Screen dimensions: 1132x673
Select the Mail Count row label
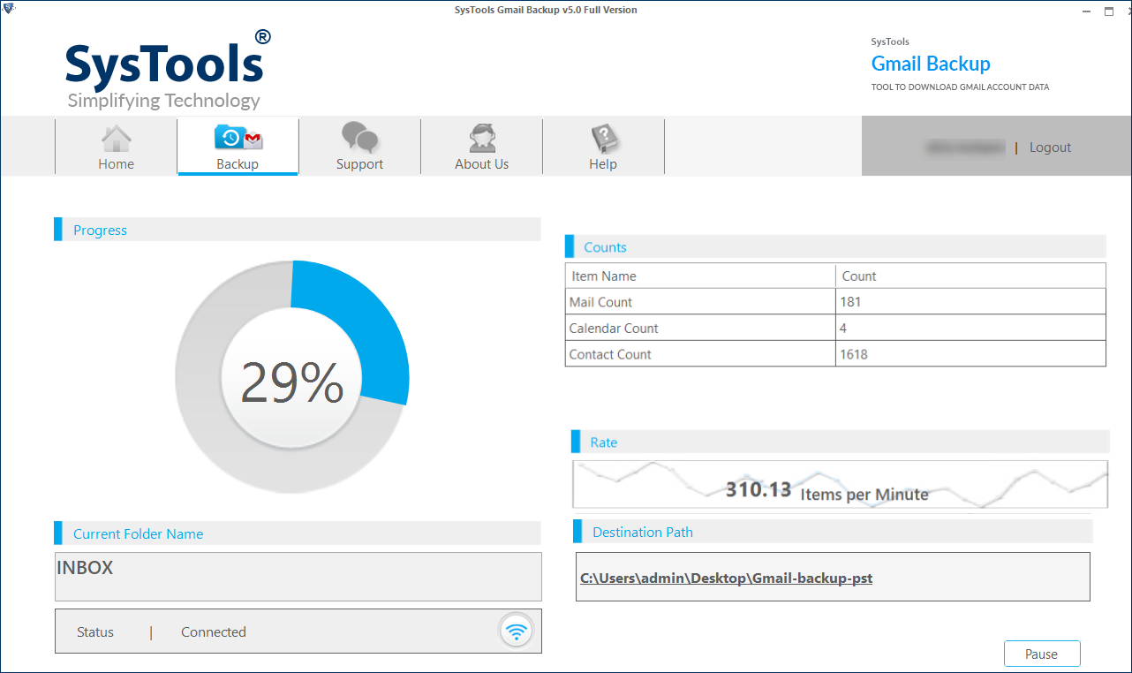point(600,302)
